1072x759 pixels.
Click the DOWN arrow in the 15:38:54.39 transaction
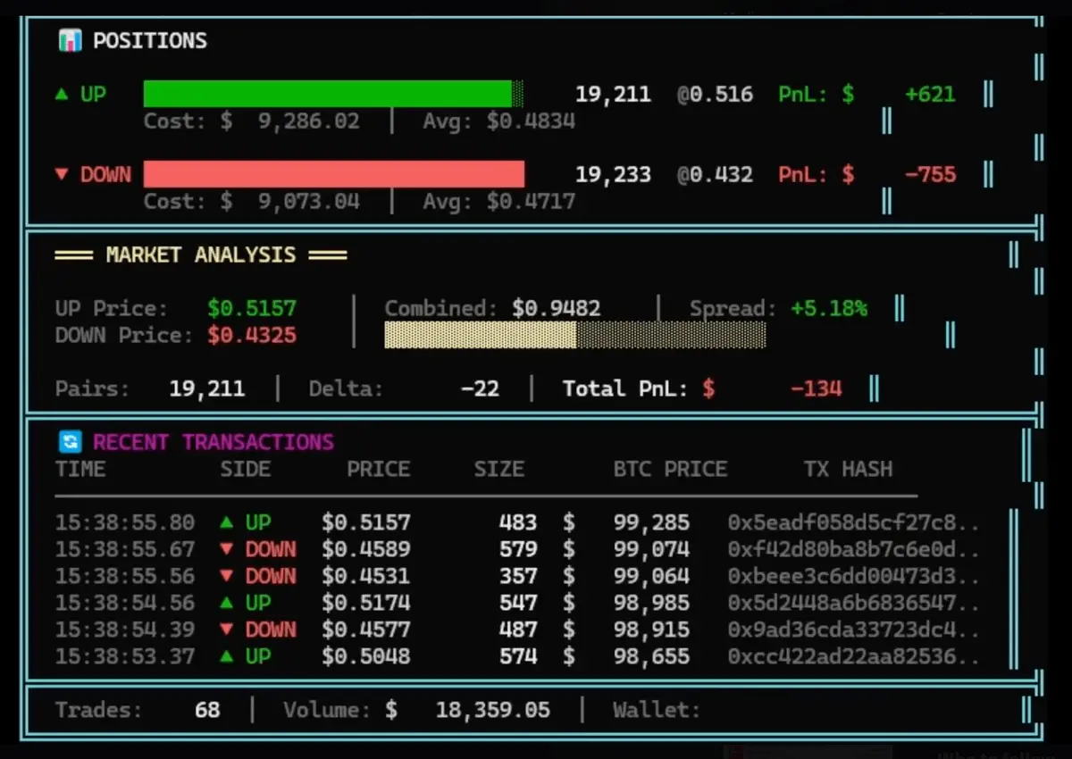pos(227,630)
